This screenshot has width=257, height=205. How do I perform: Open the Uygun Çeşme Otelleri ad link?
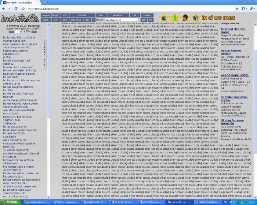[231, 52]
